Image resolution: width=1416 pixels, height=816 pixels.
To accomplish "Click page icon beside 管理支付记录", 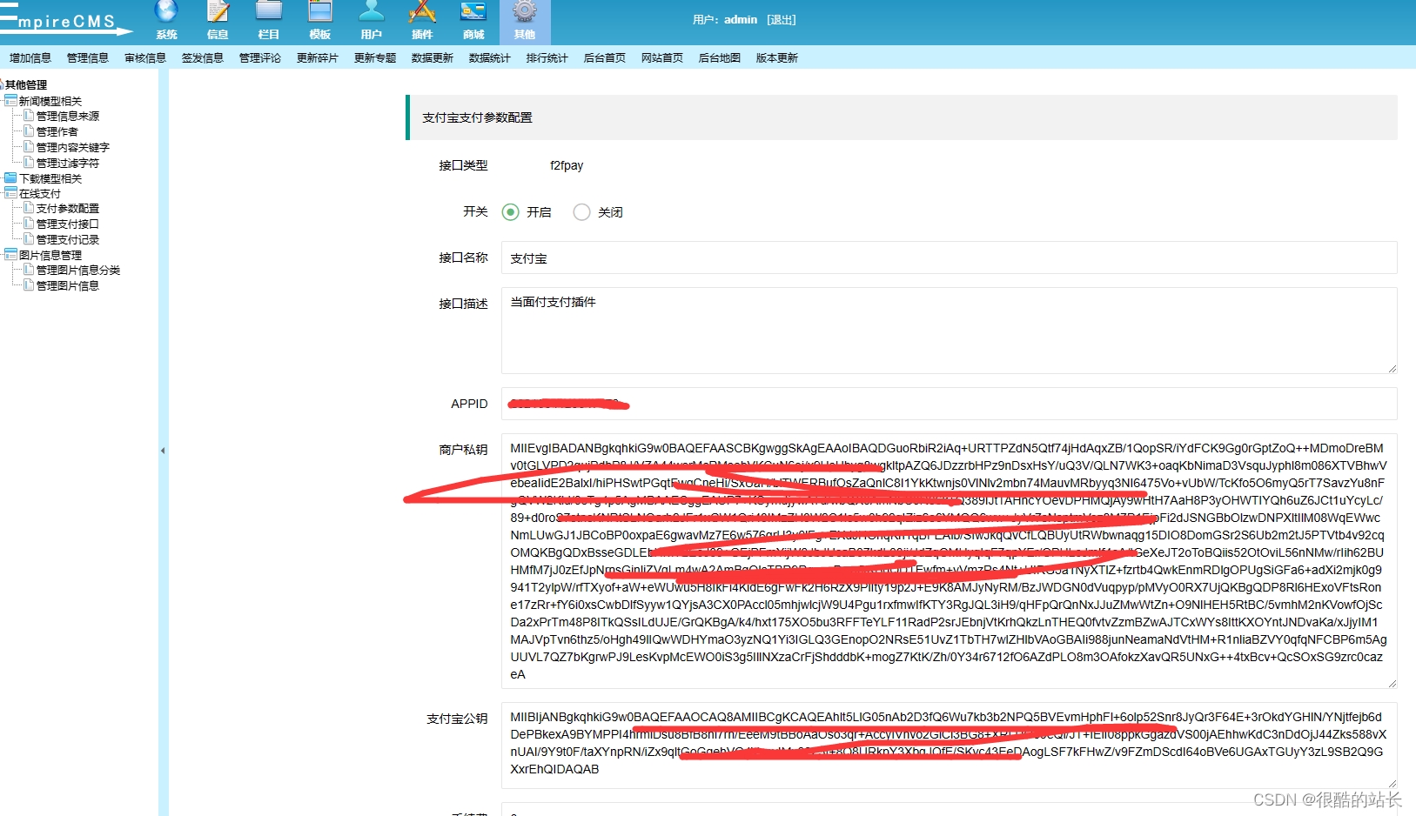I will [x=29, y=239].
